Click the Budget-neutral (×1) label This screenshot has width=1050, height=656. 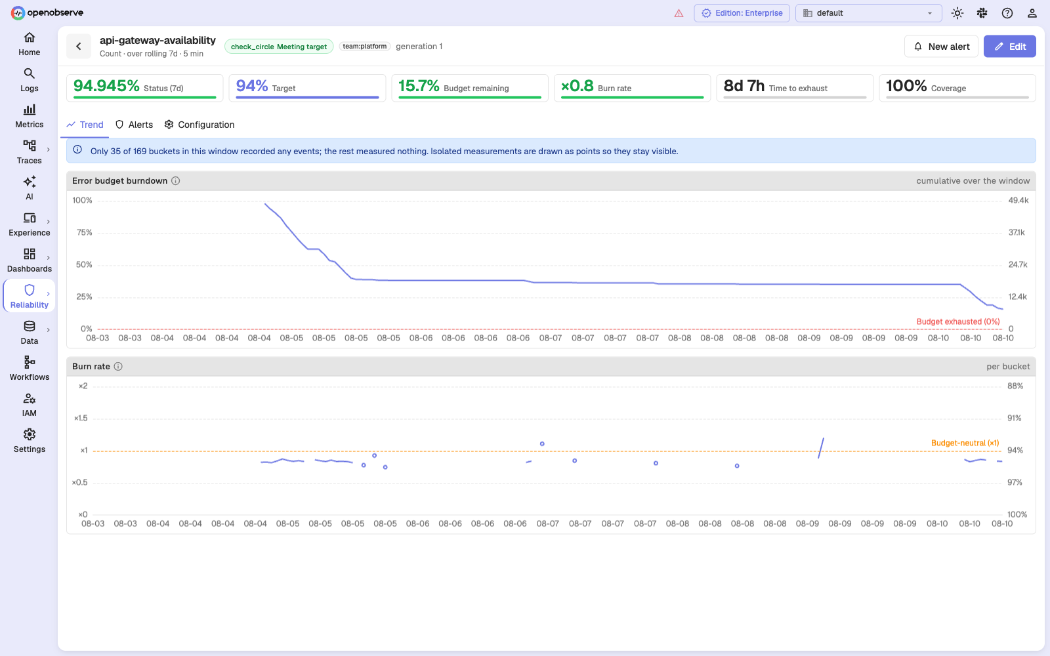(965, 443)
